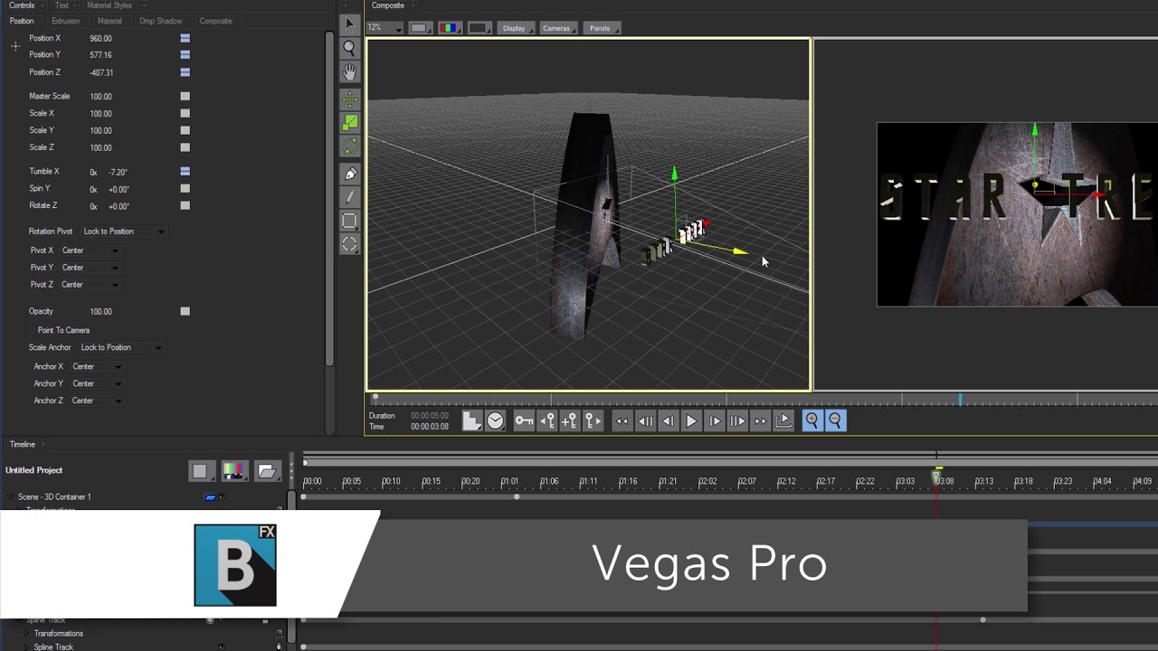Play the composition preview
The height and width of the screenshot is (651, 1158).
[690, 420]
